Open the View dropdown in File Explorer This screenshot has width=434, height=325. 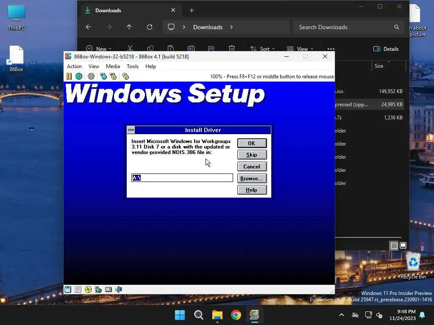click(x=300, y=49)
